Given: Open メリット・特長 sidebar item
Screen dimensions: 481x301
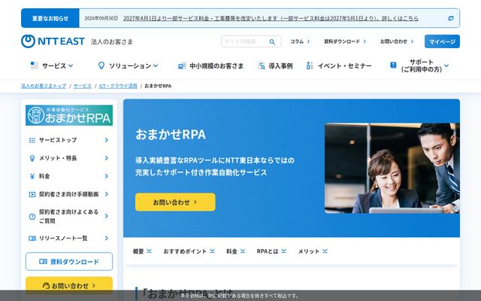Looking at the screenshot, I should point(69,158).
